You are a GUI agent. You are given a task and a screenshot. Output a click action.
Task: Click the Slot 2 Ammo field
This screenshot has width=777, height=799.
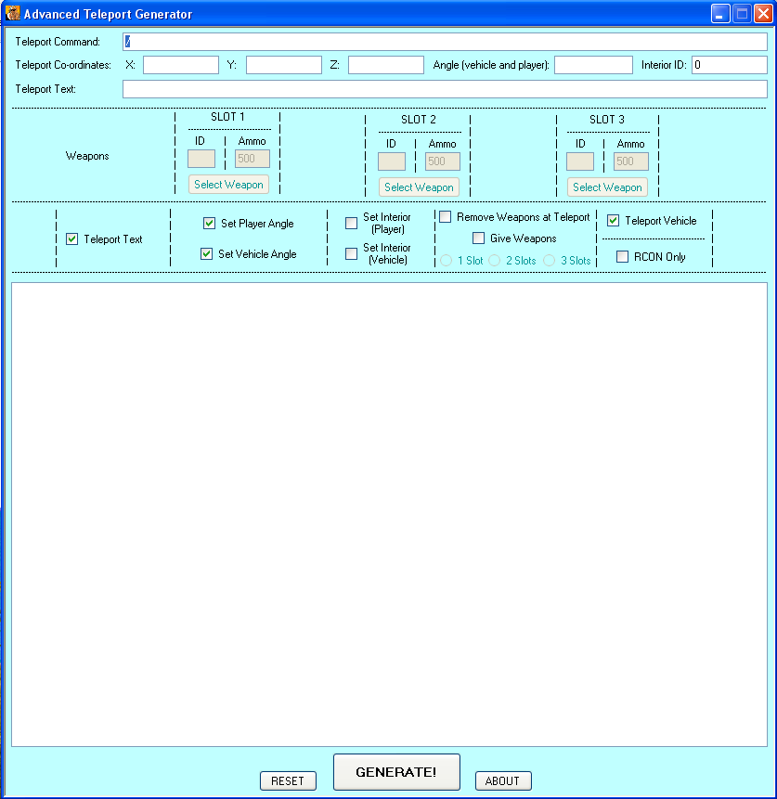coord(443,161)
